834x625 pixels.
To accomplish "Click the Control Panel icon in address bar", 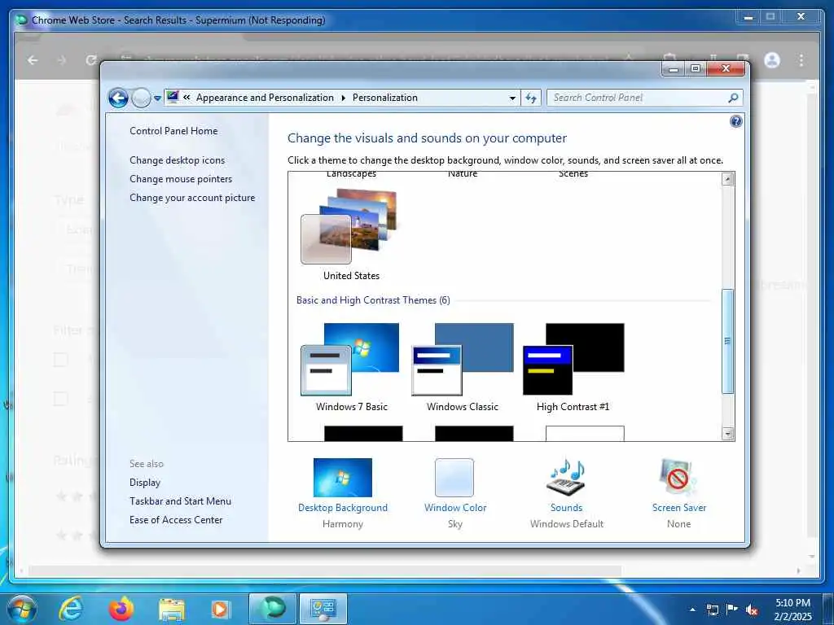I will [173, 97].
